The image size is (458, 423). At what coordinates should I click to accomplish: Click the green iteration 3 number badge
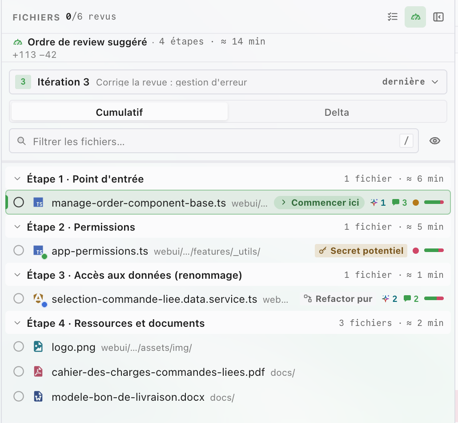pos(23,82)
